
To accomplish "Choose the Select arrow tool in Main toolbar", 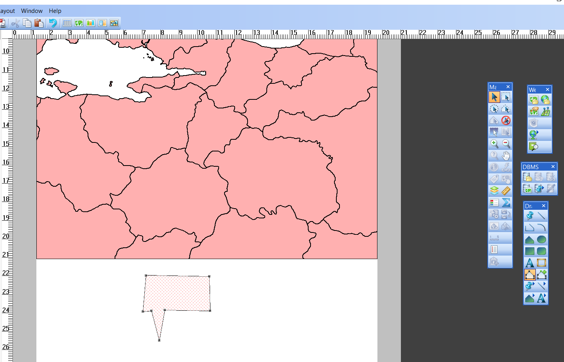I will click(494, 97).
